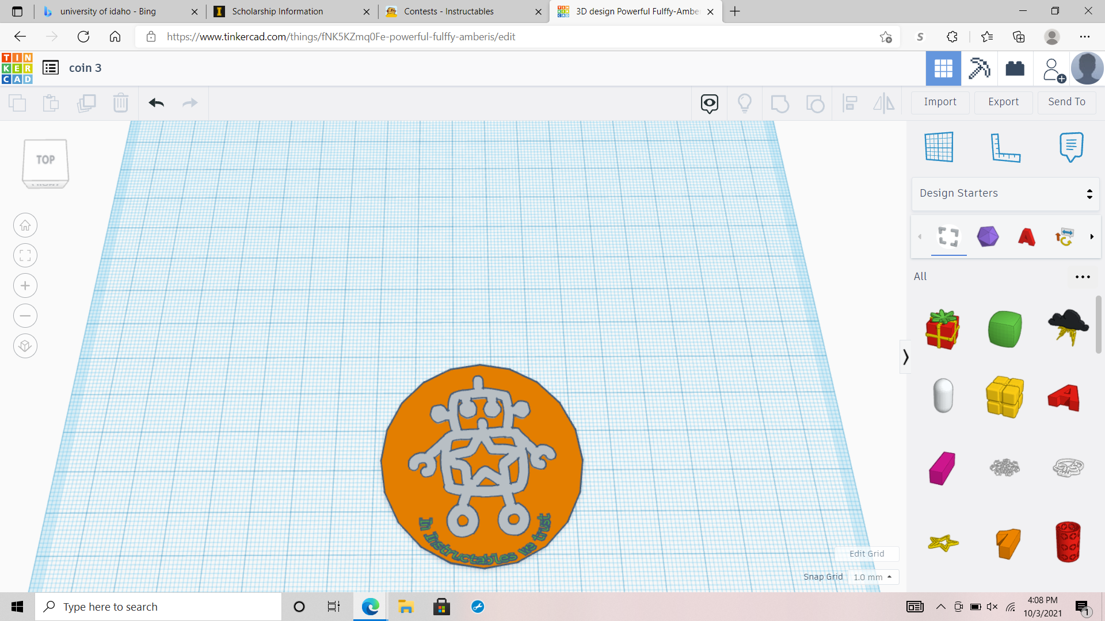Viewport: 1105px width, 621px height.
Task: Group shapes with the Group icon
Action: [780, 103]
